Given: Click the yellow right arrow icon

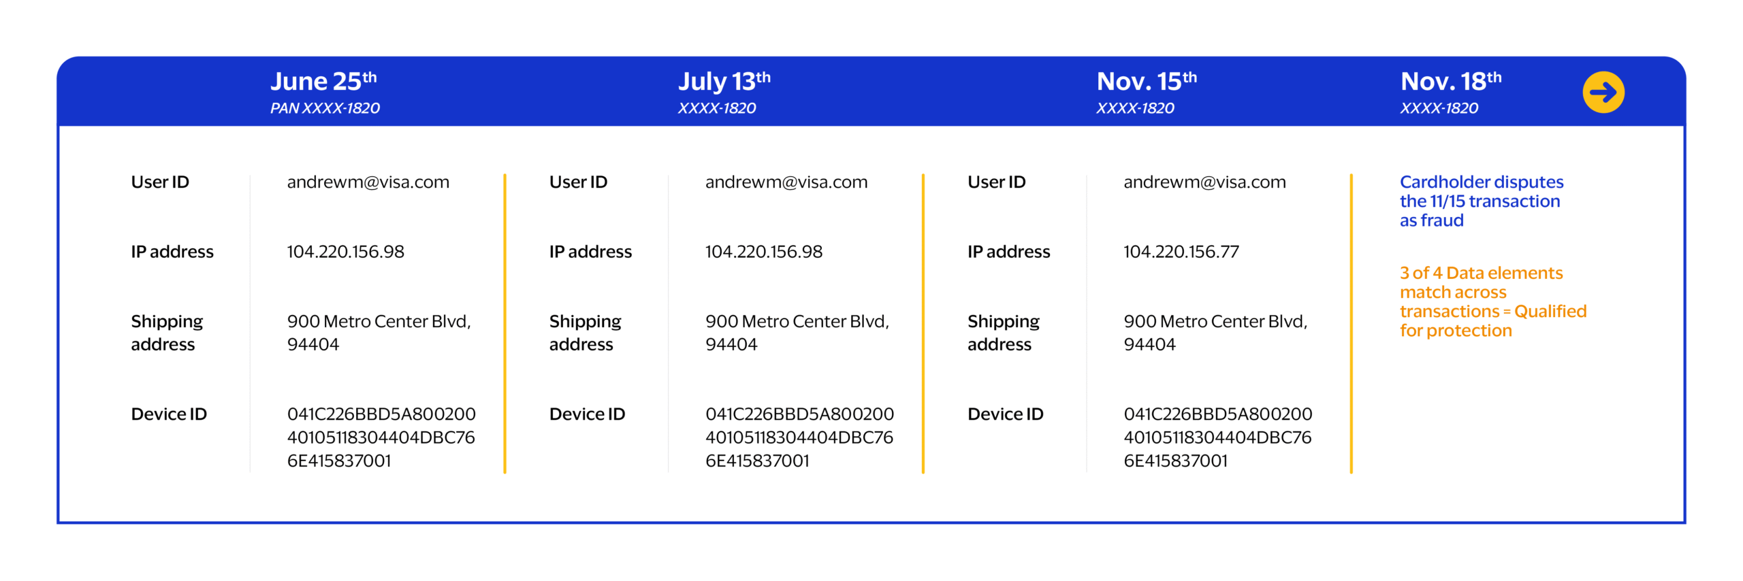Looking at the screenshot, I should (x=1603, y=92).
